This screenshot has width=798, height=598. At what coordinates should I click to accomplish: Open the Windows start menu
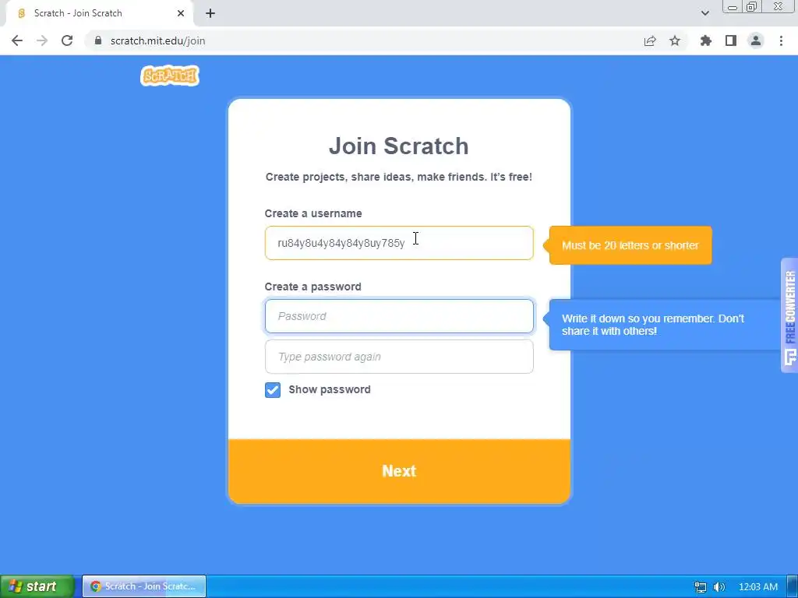pyautogui.click(x=37, y=586)
